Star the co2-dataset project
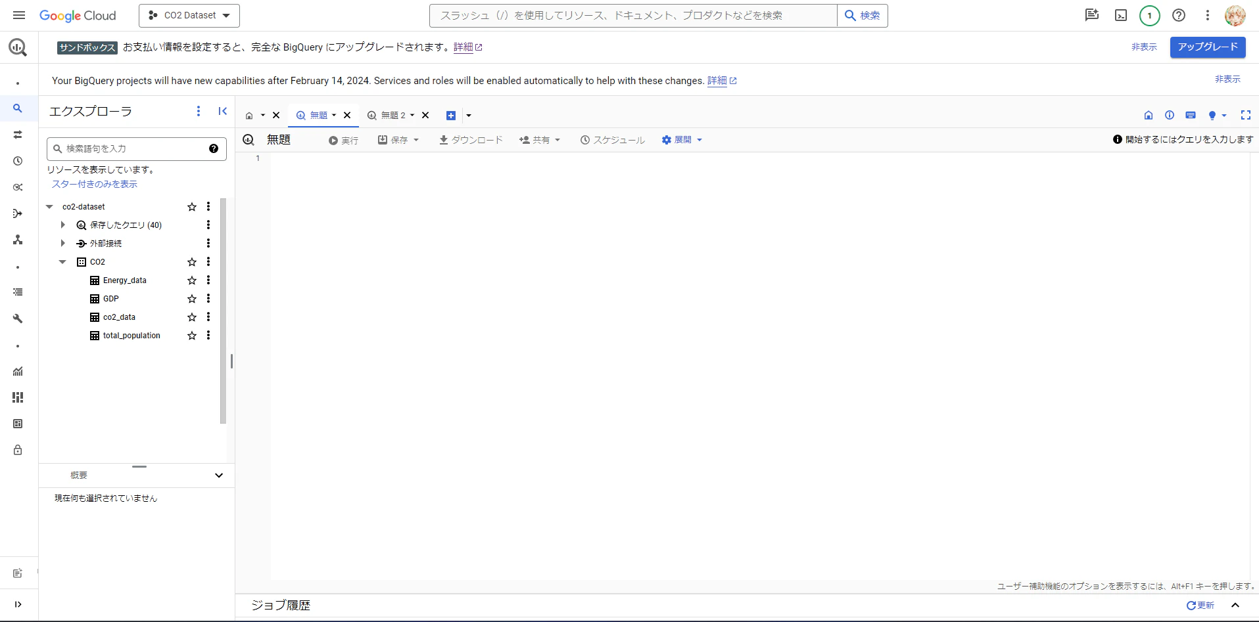1259x622 pixels. click(x=192, y=207)
